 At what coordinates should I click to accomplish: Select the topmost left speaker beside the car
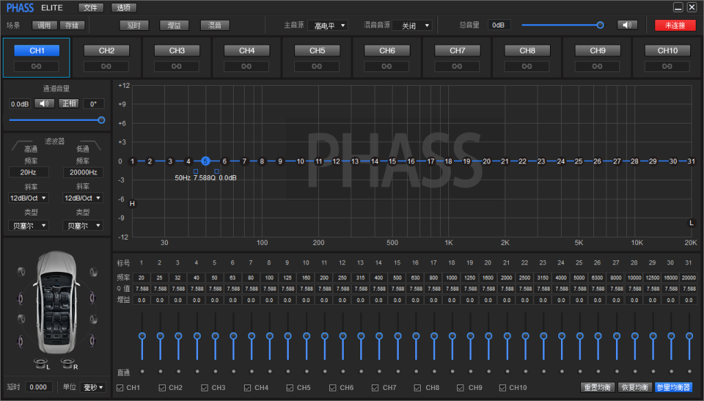pos(21,271)
